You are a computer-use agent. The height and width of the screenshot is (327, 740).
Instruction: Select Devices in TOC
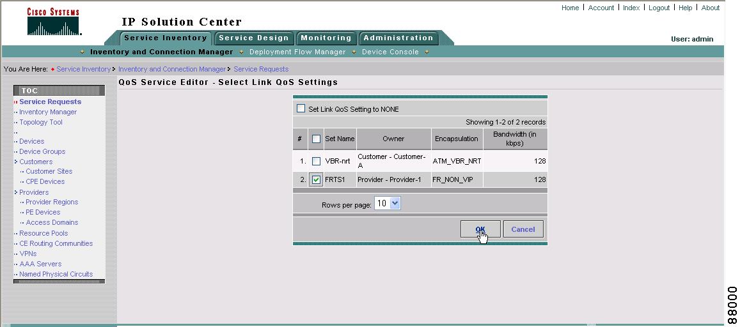[x=31, y=141]
